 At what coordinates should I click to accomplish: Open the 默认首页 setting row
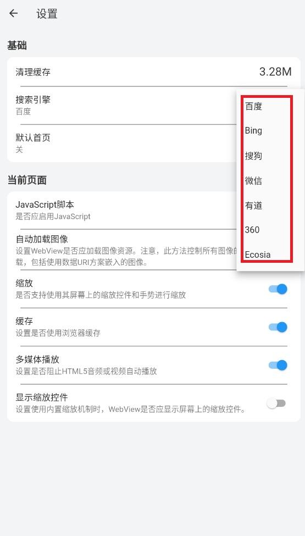121,143
